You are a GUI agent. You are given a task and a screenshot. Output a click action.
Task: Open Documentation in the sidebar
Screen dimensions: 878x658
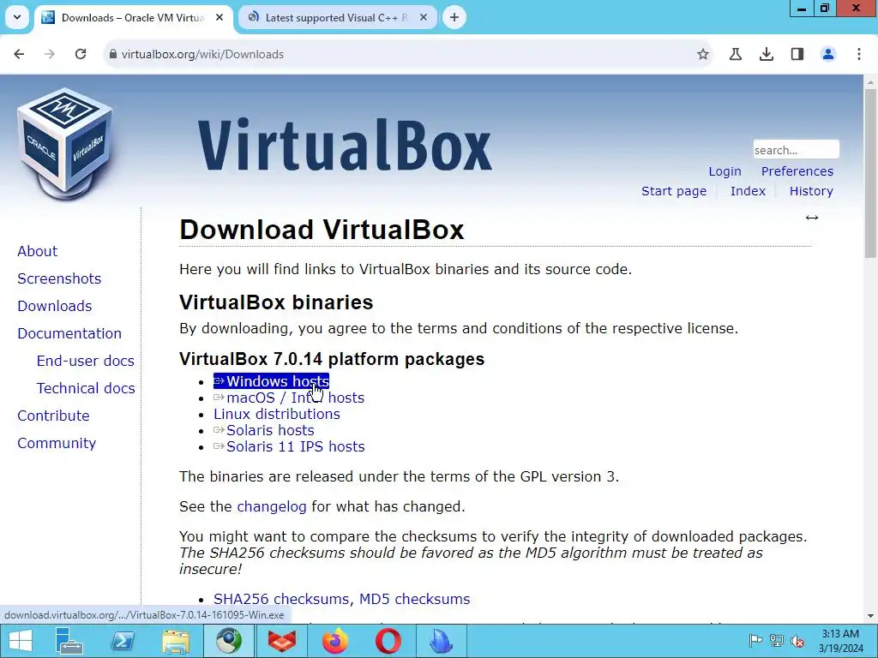[69, 333]
